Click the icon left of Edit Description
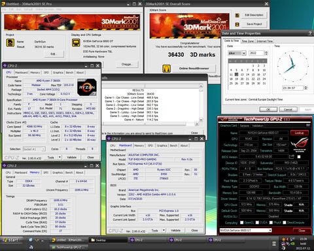 tap(237, 15)
